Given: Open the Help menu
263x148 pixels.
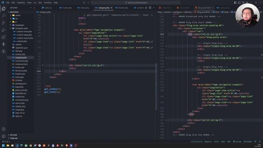Looking at the screenshot, I should click(56, 2).
